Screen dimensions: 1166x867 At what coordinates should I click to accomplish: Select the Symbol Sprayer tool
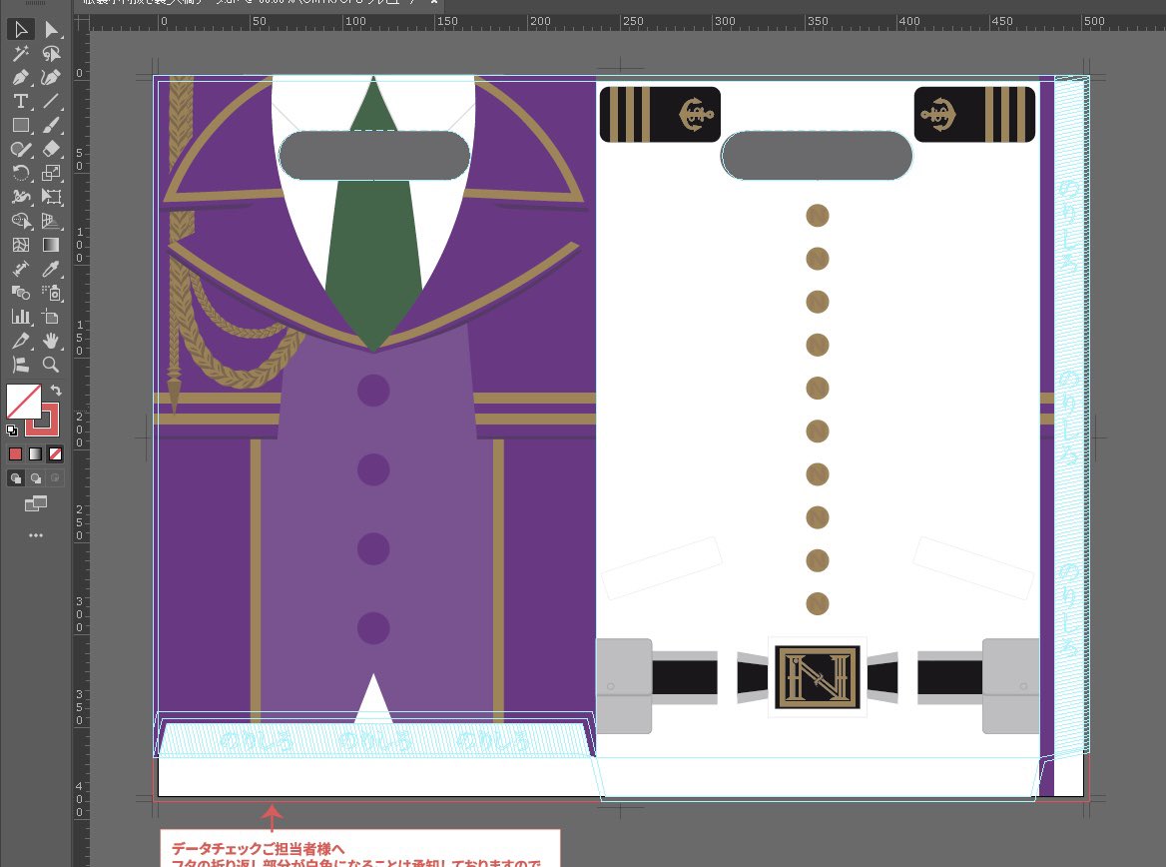point(51,293)
